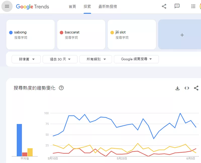201x163 pixels.
Task: Download the trend chart as CSV
Action: (x=177, y=88)
